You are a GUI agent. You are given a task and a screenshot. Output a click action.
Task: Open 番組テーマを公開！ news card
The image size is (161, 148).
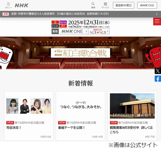click(x=80, y=116)
